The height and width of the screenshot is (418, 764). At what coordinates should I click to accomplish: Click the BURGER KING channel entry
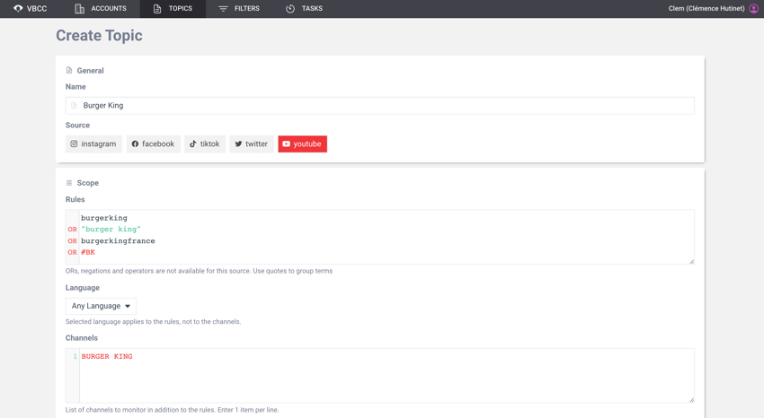click(x=107, y=357)
